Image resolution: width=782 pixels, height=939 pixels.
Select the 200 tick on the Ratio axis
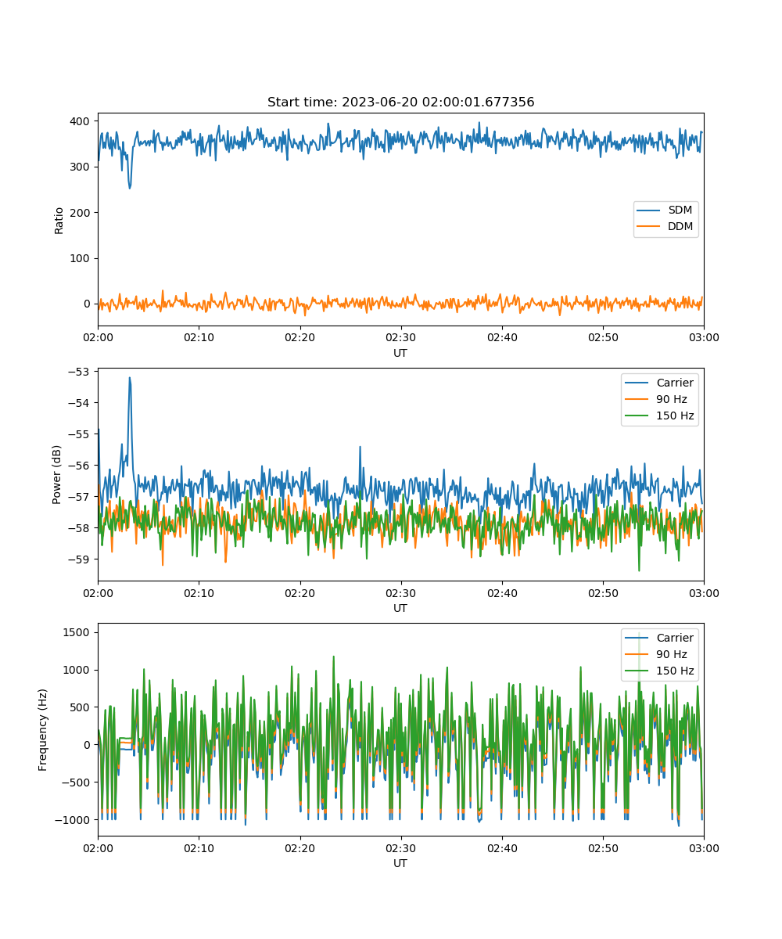(x=81, y=212)
